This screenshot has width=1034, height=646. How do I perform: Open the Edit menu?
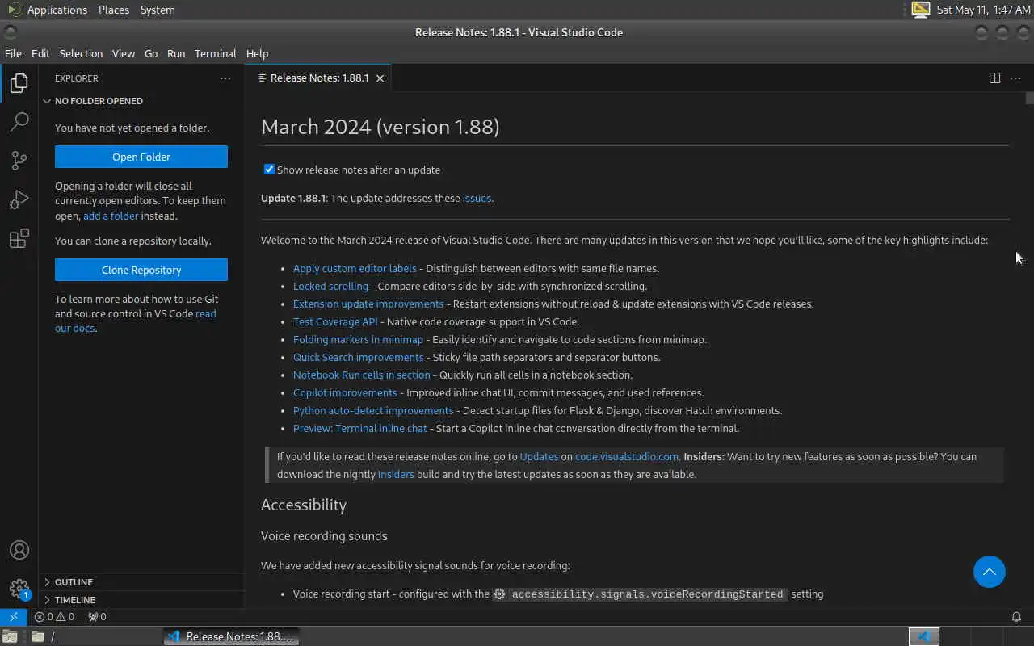coord(40,53)
